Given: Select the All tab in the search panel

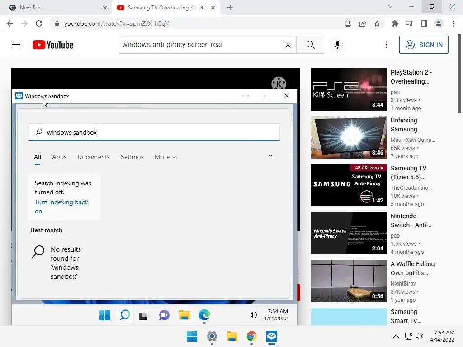Looking at the screenshot, I should 37,157.
